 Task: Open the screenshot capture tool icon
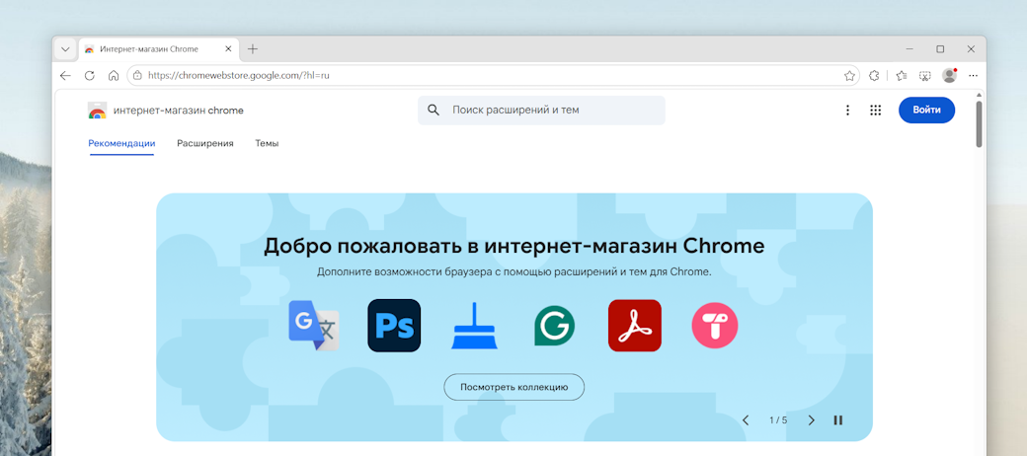925,75
